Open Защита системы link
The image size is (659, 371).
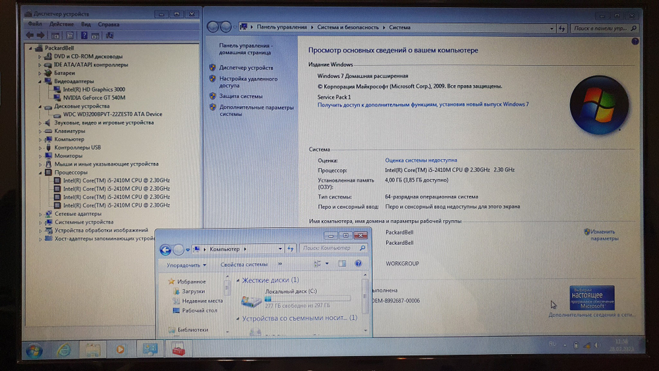point(241,96)
